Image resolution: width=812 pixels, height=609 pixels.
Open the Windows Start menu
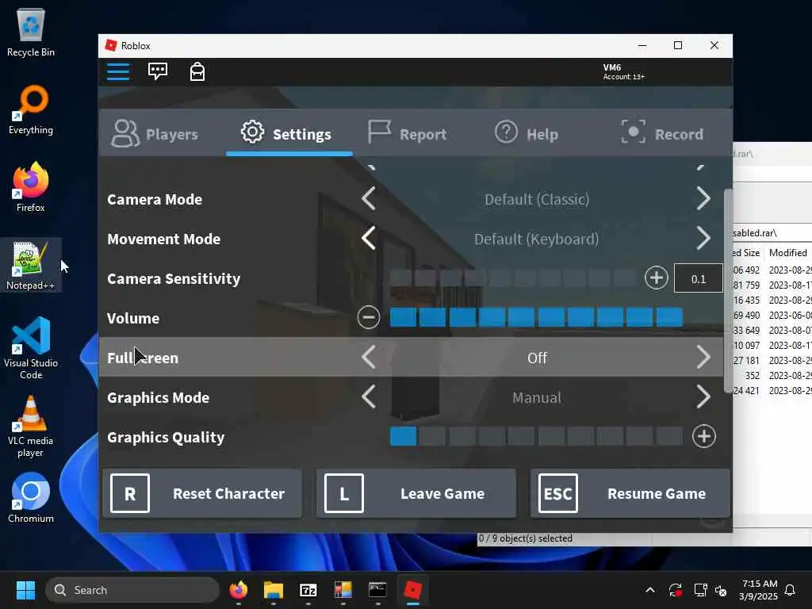click(25, 590)
